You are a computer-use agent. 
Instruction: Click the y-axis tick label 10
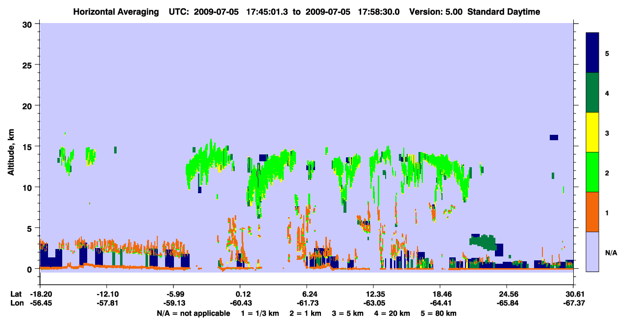click(28, 187)
